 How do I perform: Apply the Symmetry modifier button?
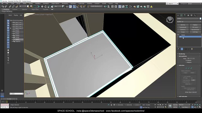(183, 30)
